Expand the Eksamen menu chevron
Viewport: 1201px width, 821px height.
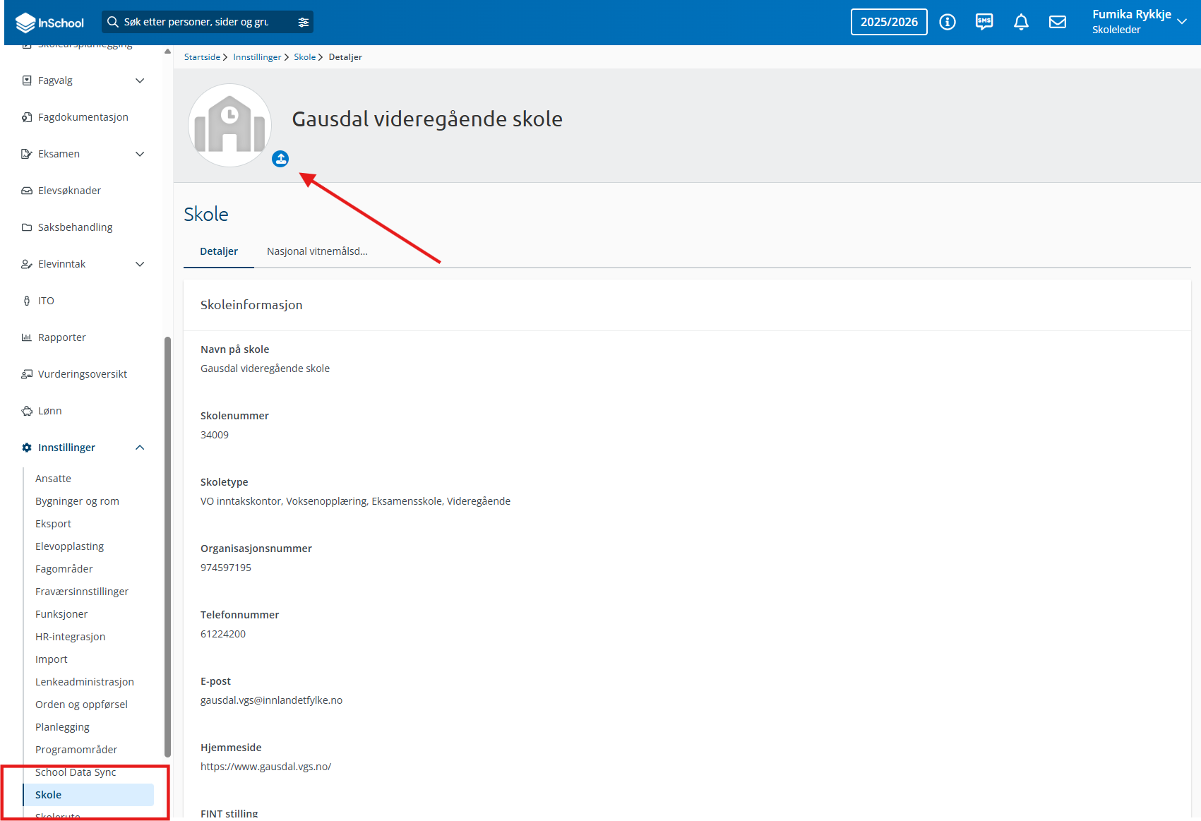click(140, 154)
